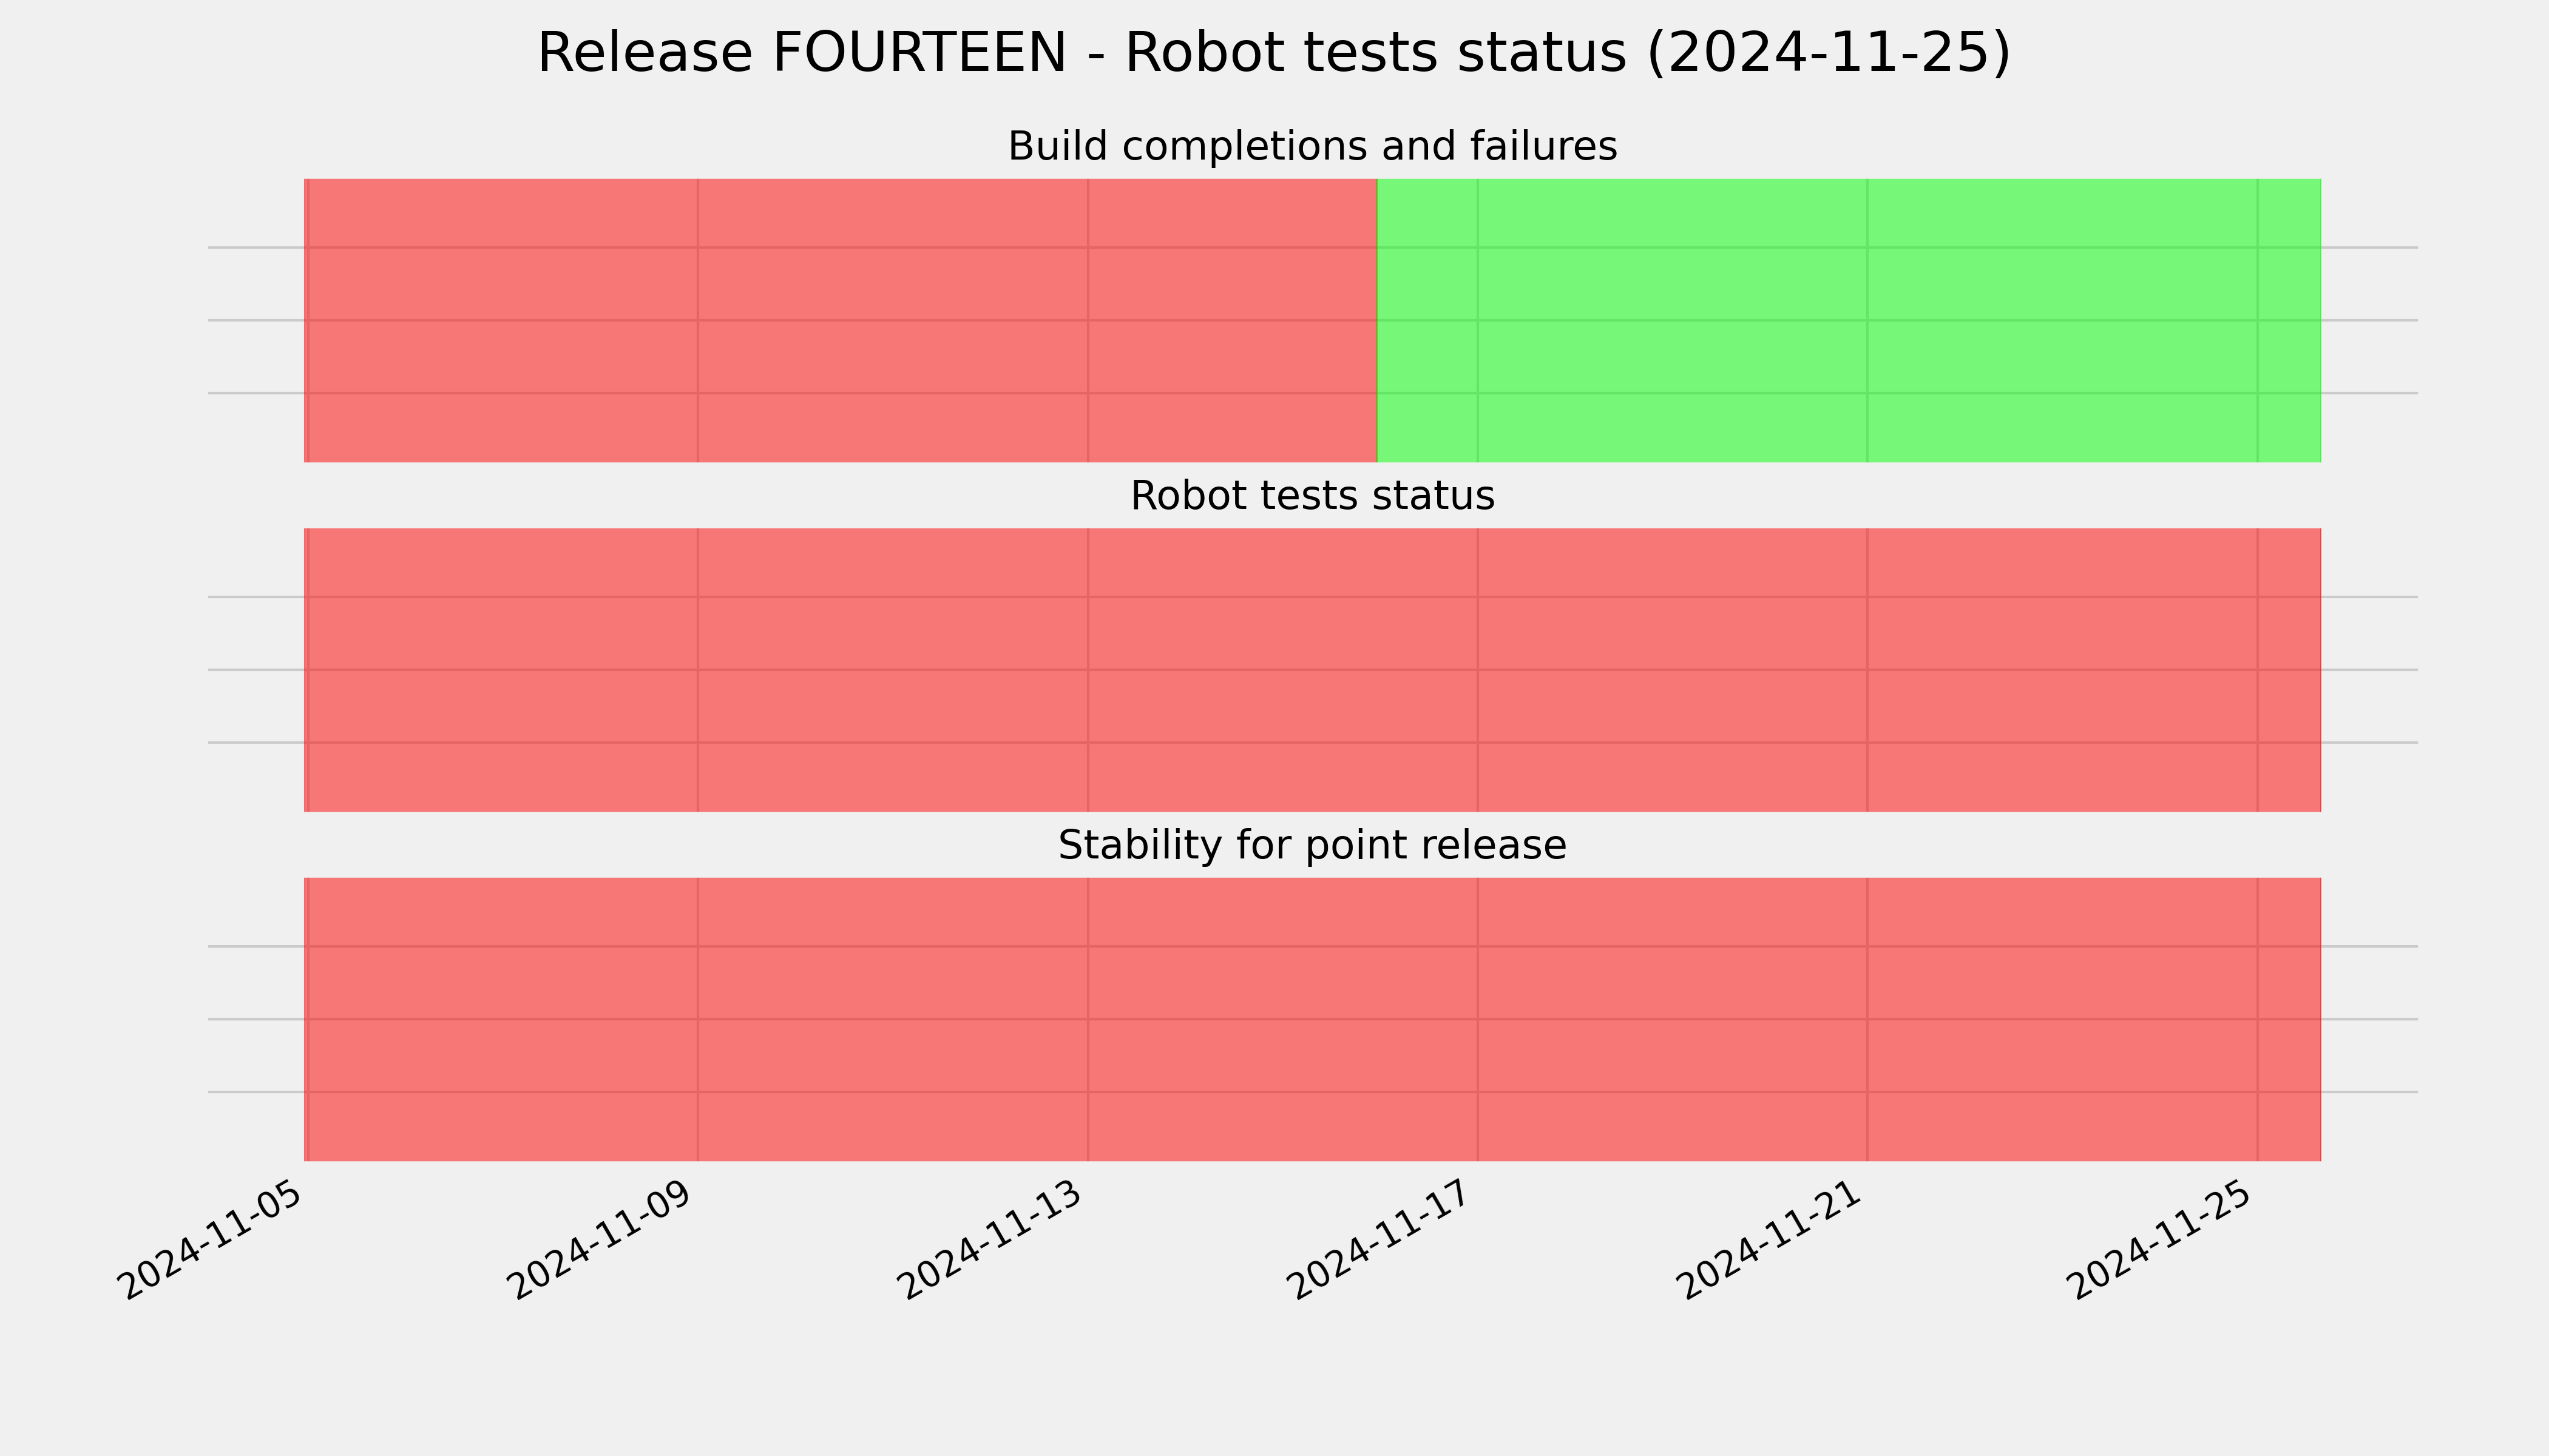Click the "Robot tests status" subplot title
The height and width of the screenshot is (1456, 2549).
coord(1312,496)
